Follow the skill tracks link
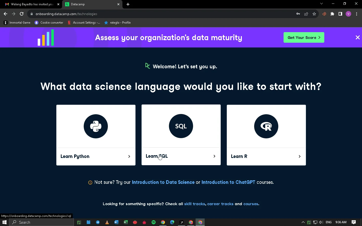Image resolution: width=362 pixels, height=226 pixels. (x=195, y=204)
